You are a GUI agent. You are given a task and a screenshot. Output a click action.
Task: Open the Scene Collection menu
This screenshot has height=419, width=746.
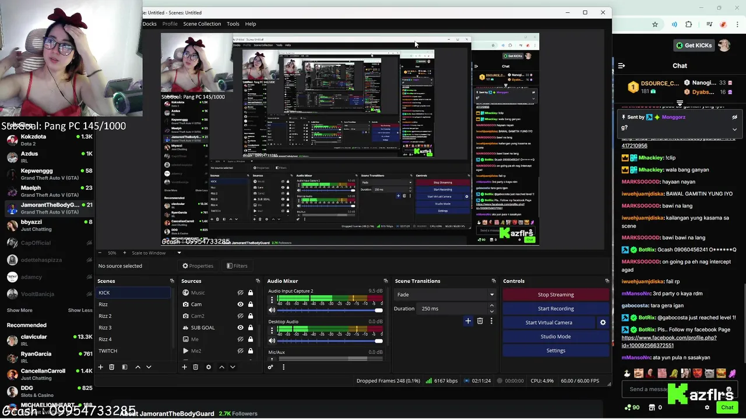pos(202,24)
